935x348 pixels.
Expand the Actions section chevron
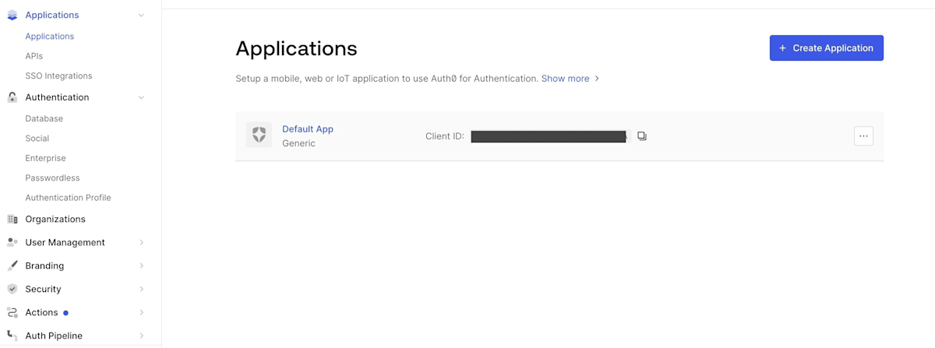click(x=141, y=312)
